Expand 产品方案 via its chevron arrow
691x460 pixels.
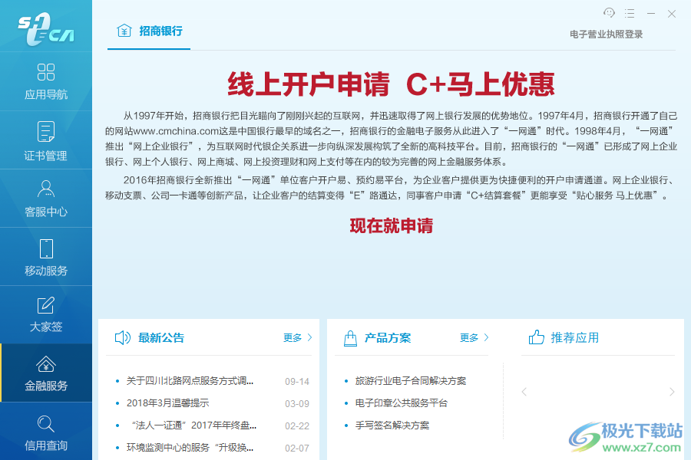pos(486,337)
